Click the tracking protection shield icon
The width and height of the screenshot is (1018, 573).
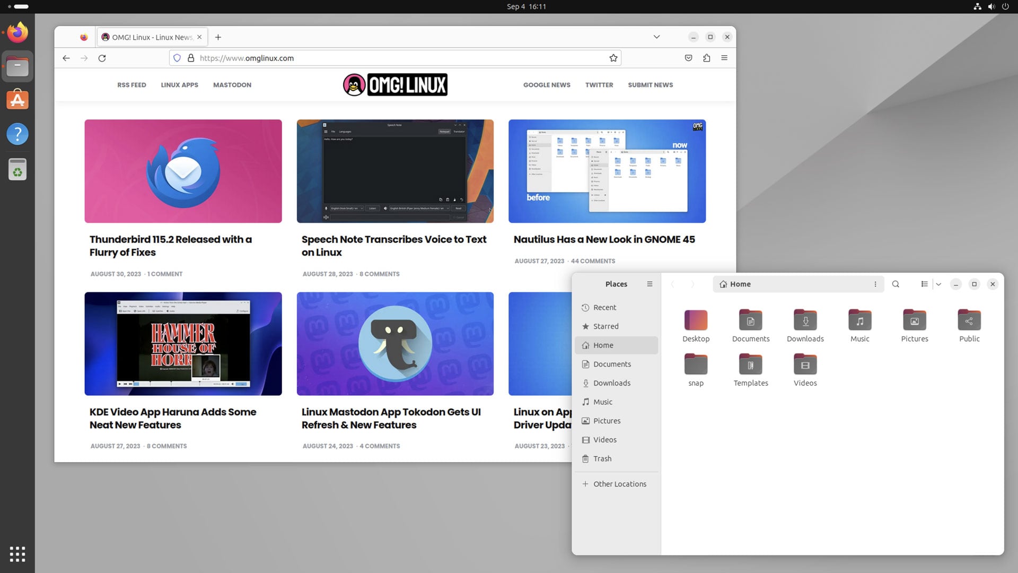[x=177, y=58]
